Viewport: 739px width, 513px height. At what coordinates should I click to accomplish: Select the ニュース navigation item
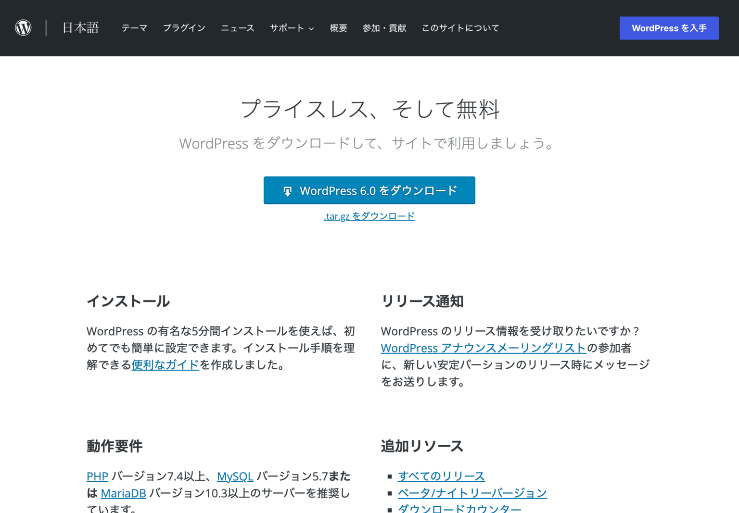tap(237, 28)
